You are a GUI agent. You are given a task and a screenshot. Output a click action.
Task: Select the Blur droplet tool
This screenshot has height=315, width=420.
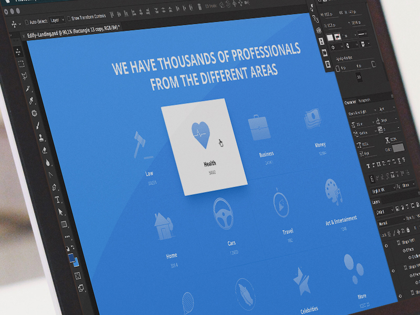tap(48, 162)
